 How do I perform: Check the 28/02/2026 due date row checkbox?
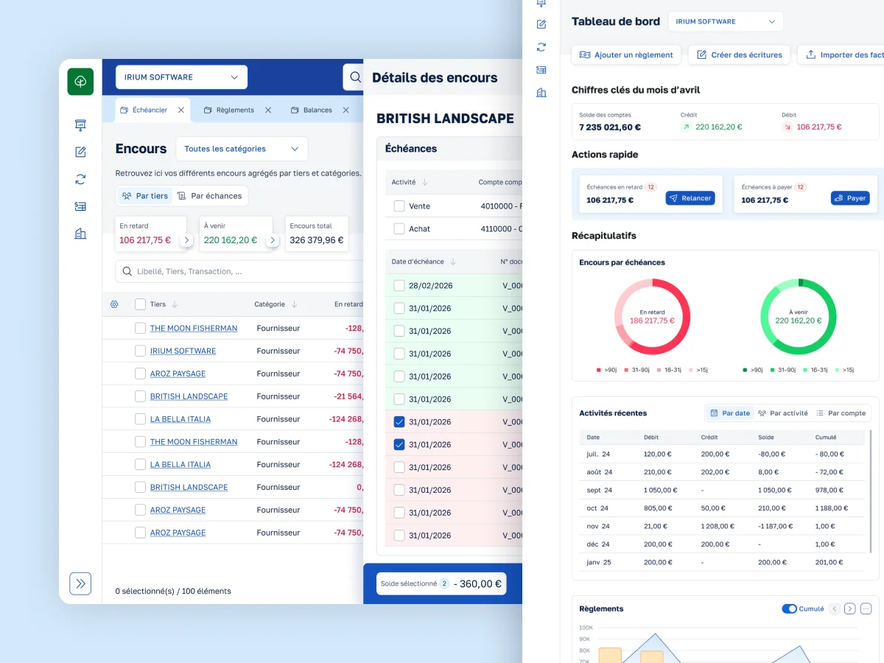[x=399, y=285]
